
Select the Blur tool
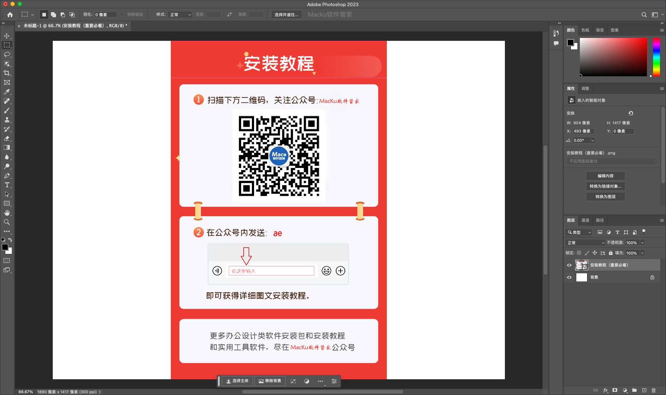click(7, 157)
